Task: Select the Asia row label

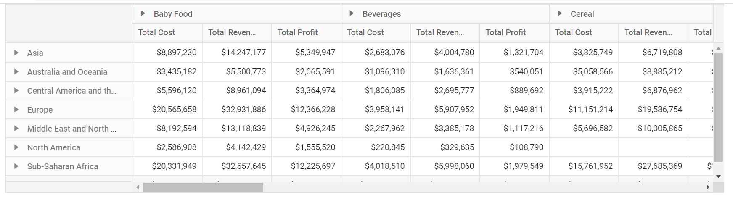Action: (35, 53)
